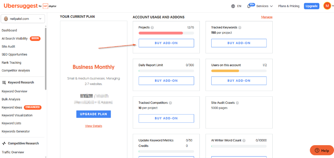
Task: Open Rank Tracking
Action: [11, 63]
